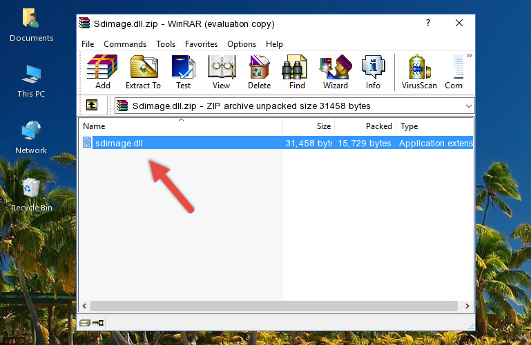Click the password key status icon
Screen dimensions: 531x345
click(x=98, y=323)
